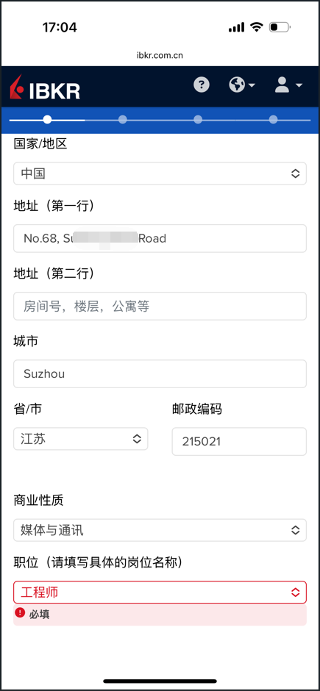The height and width of the screenshot is (691, 320).
Task: Tap the Wi-Fi status icon
Action: 256,27
